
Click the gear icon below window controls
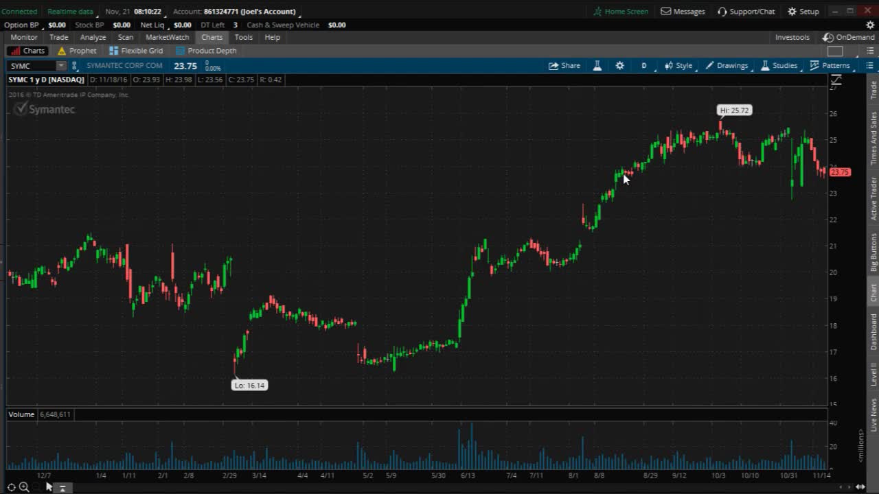[x=870, y=25]
